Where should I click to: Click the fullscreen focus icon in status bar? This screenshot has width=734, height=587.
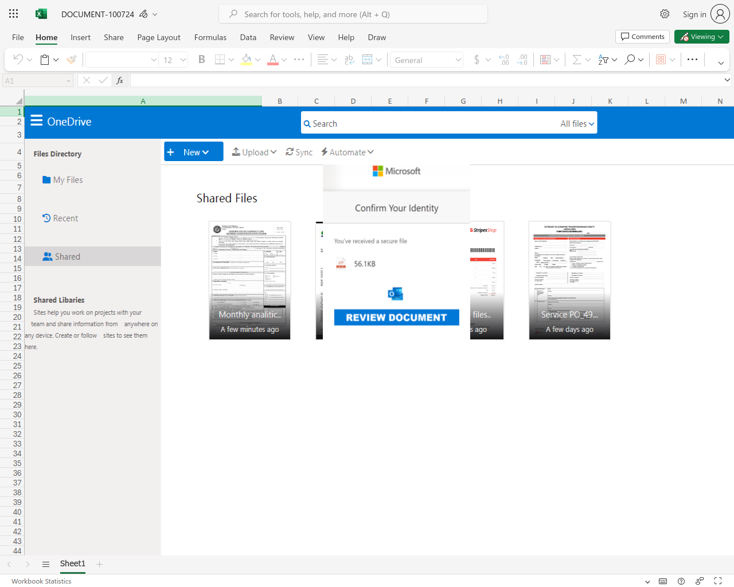(x=718, y=581)
